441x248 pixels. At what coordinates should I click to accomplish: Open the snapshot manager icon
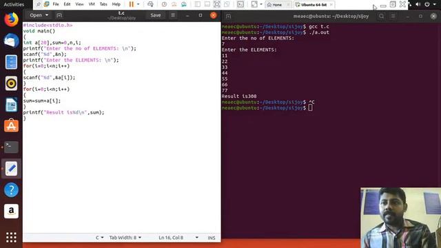coord(184,4)
